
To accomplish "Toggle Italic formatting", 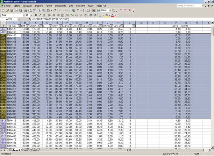I will (40, 15).
